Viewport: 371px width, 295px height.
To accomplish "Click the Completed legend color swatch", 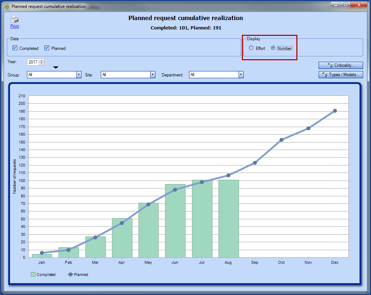I will (x=33, y=275).
